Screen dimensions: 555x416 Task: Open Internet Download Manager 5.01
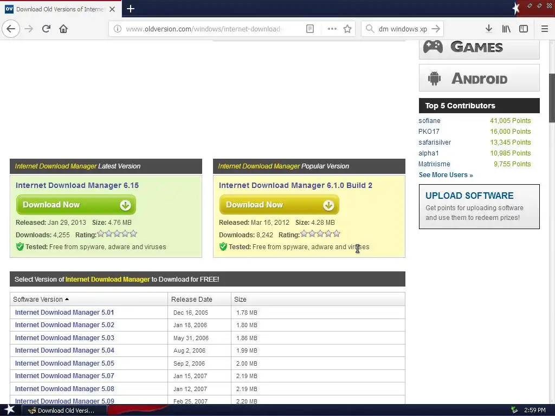pyautogui.click(x=64, y=313)
